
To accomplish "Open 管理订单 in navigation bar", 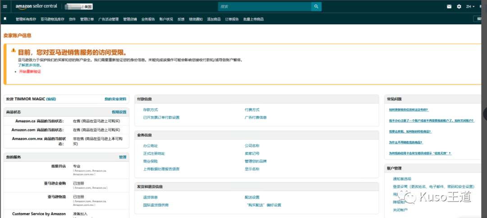I will coord(87,19).
